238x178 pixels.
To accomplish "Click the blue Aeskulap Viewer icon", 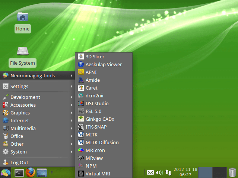I will [81, 64].
